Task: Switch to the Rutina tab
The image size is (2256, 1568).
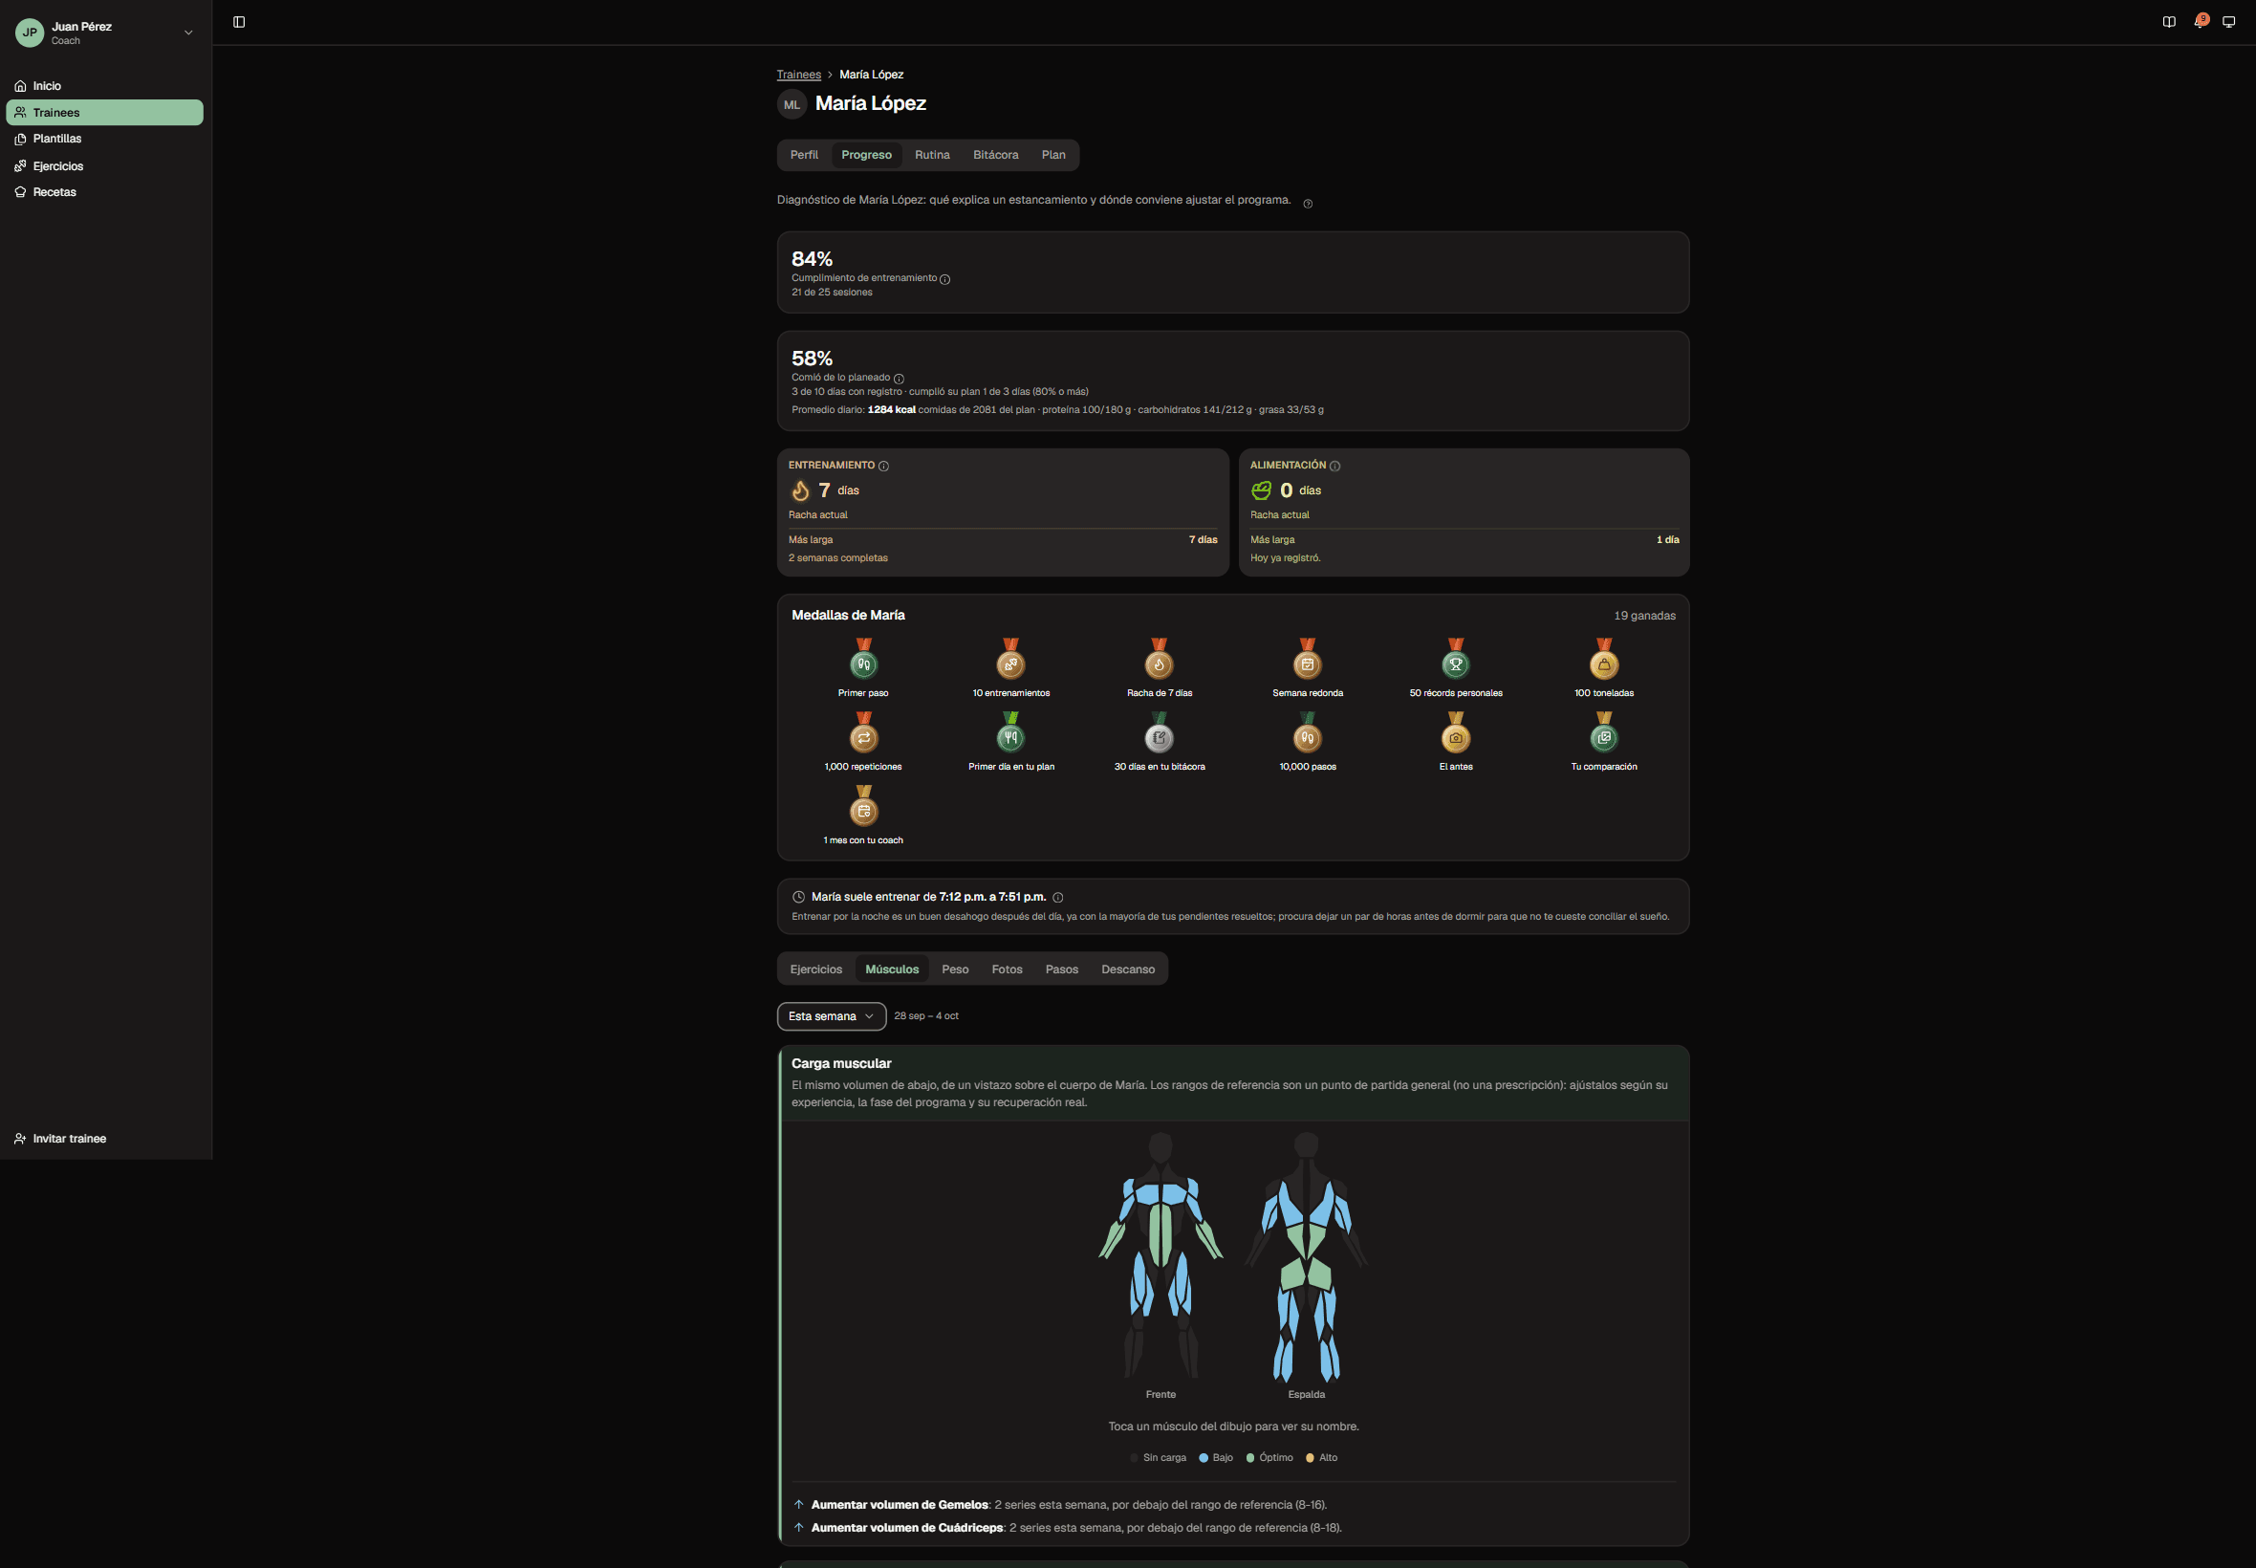Action: pyautogui.click(x=932, y=155)
